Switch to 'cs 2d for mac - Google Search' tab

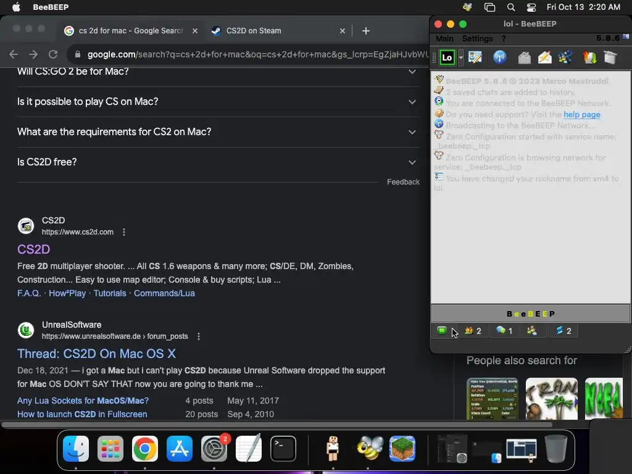coord(130,31)
